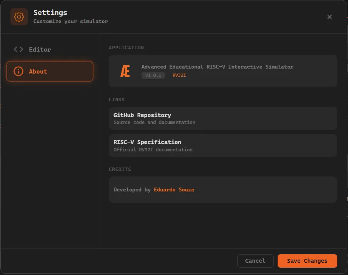Click the About info circle icon

click(x=18, y=71)
